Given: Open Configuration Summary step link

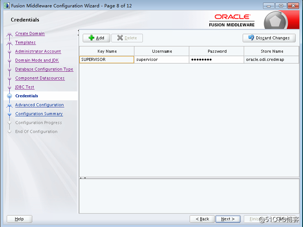Looking at the screenshot, I should (x=39, y=113).
